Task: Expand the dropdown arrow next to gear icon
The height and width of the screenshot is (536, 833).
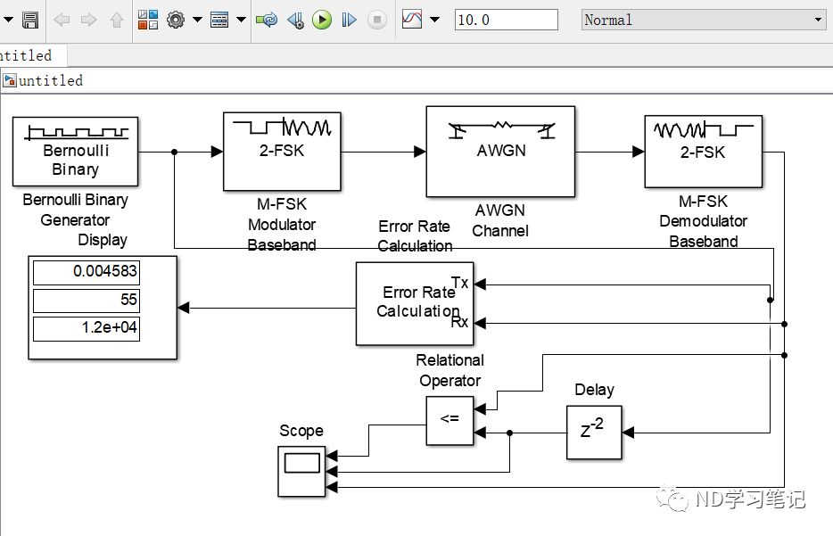Action: 197,20
